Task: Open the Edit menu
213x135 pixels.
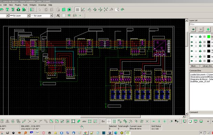Action: [5, 5]
